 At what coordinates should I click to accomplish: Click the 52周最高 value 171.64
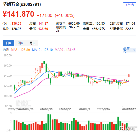(x=130, y=24)
